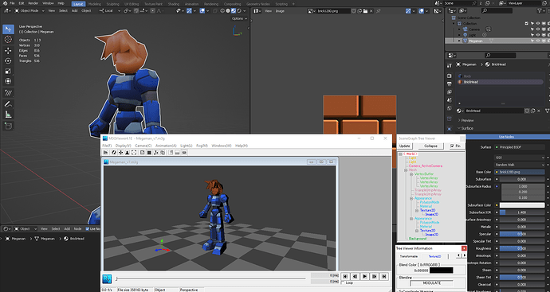The width and height of the screenshot is (550, 292).
Task: Select the Scale tool in Blender toolbar
Action: click(x=9, y=71)
